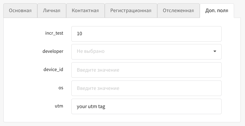Screen dimensions: 245x126
Task: Focus the os input field
Action: [x=146, y=88]
